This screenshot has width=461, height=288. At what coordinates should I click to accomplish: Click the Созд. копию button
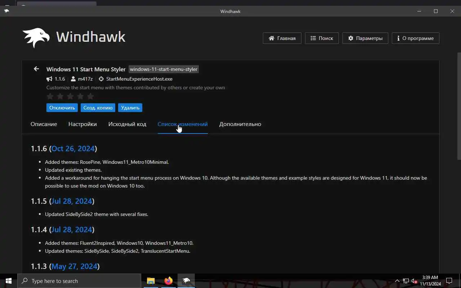pyautogui.click(x=98, y=108)
